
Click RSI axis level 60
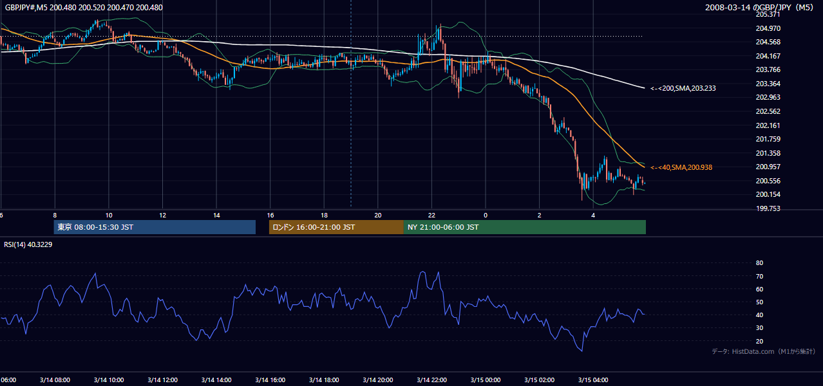click(x=759, y=289)
